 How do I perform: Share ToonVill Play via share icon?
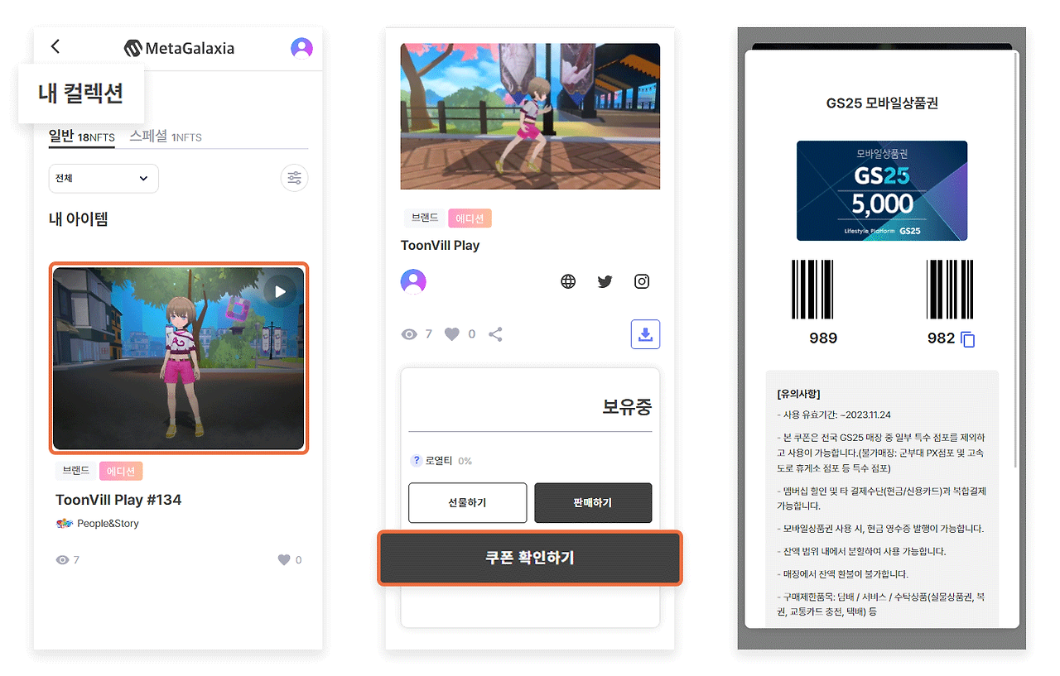[x=494, y=333]
